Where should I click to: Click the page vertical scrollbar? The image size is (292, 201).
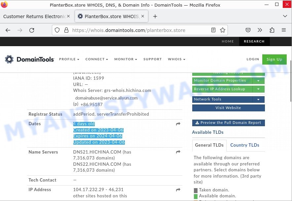(x=291, y=81)
